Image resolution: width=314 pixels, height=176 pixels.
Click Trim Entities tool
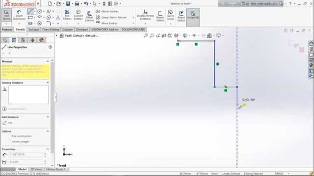click(67, 15)
